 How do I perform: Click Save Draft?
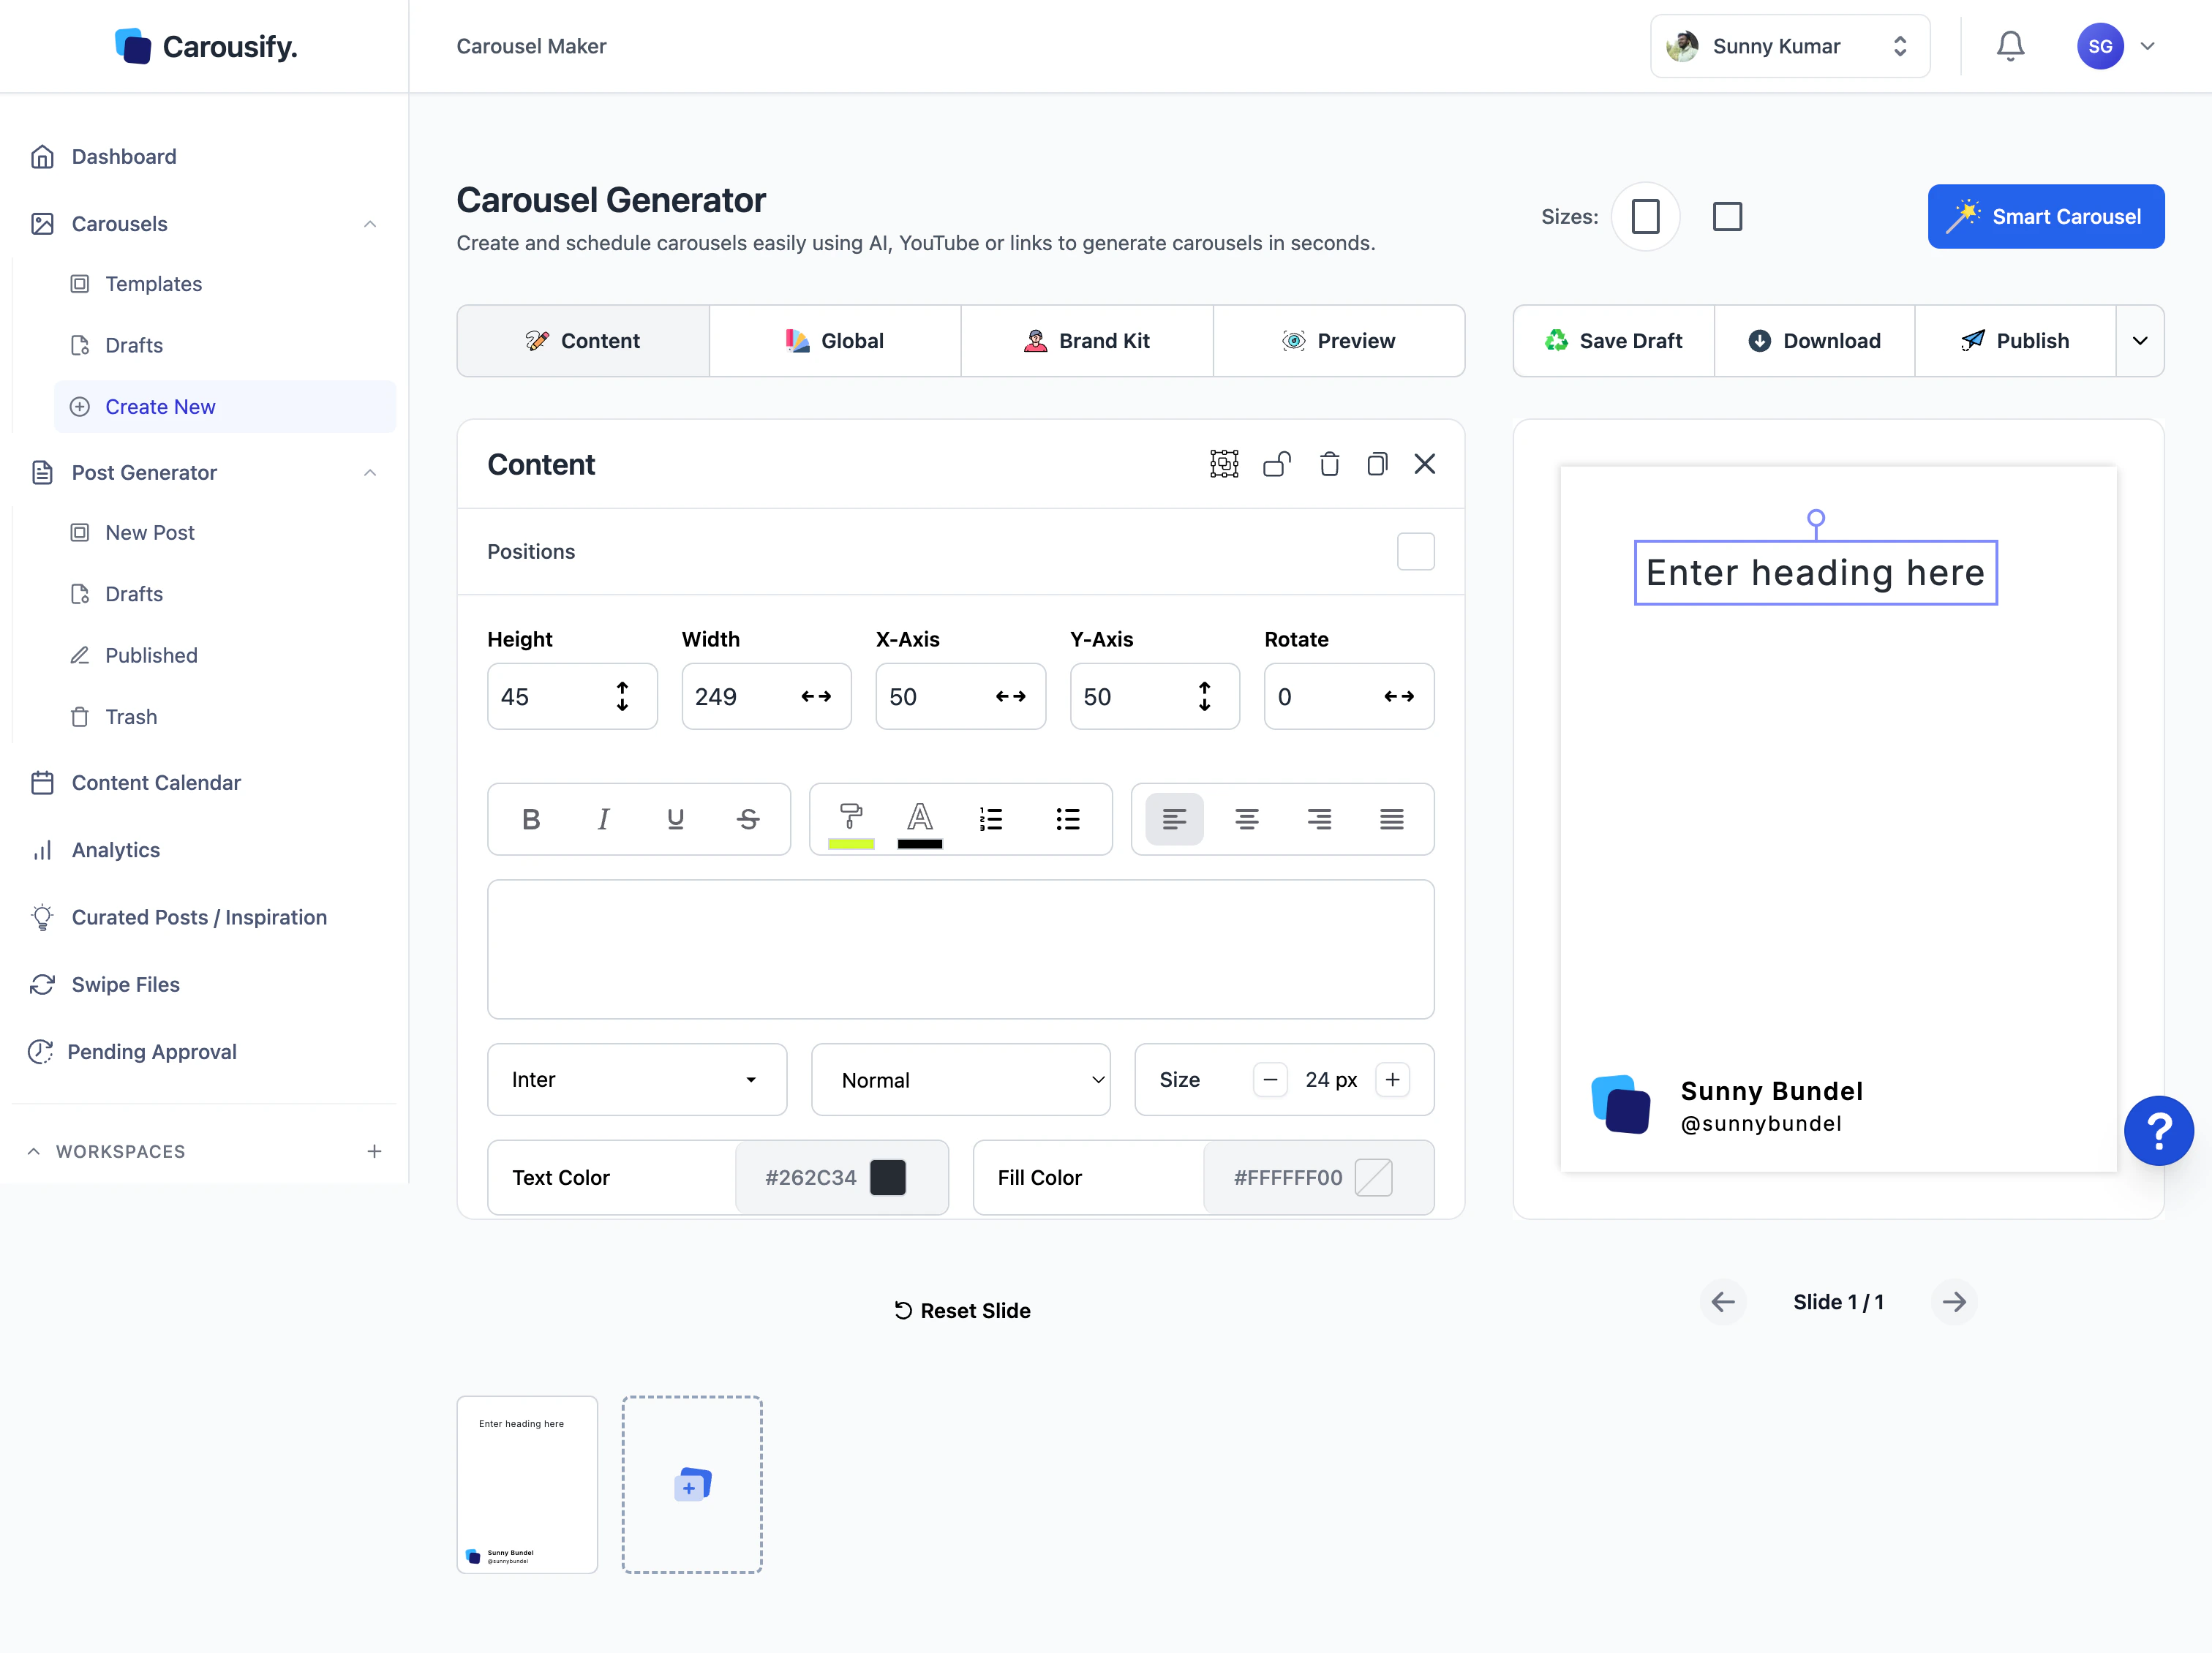click(1614, 341)
